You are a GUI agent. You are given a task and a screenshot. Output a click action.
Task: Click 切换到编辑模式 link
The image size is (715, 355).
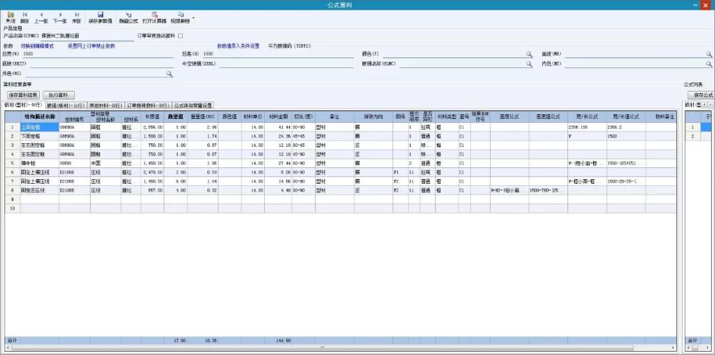tap(37, 46)
